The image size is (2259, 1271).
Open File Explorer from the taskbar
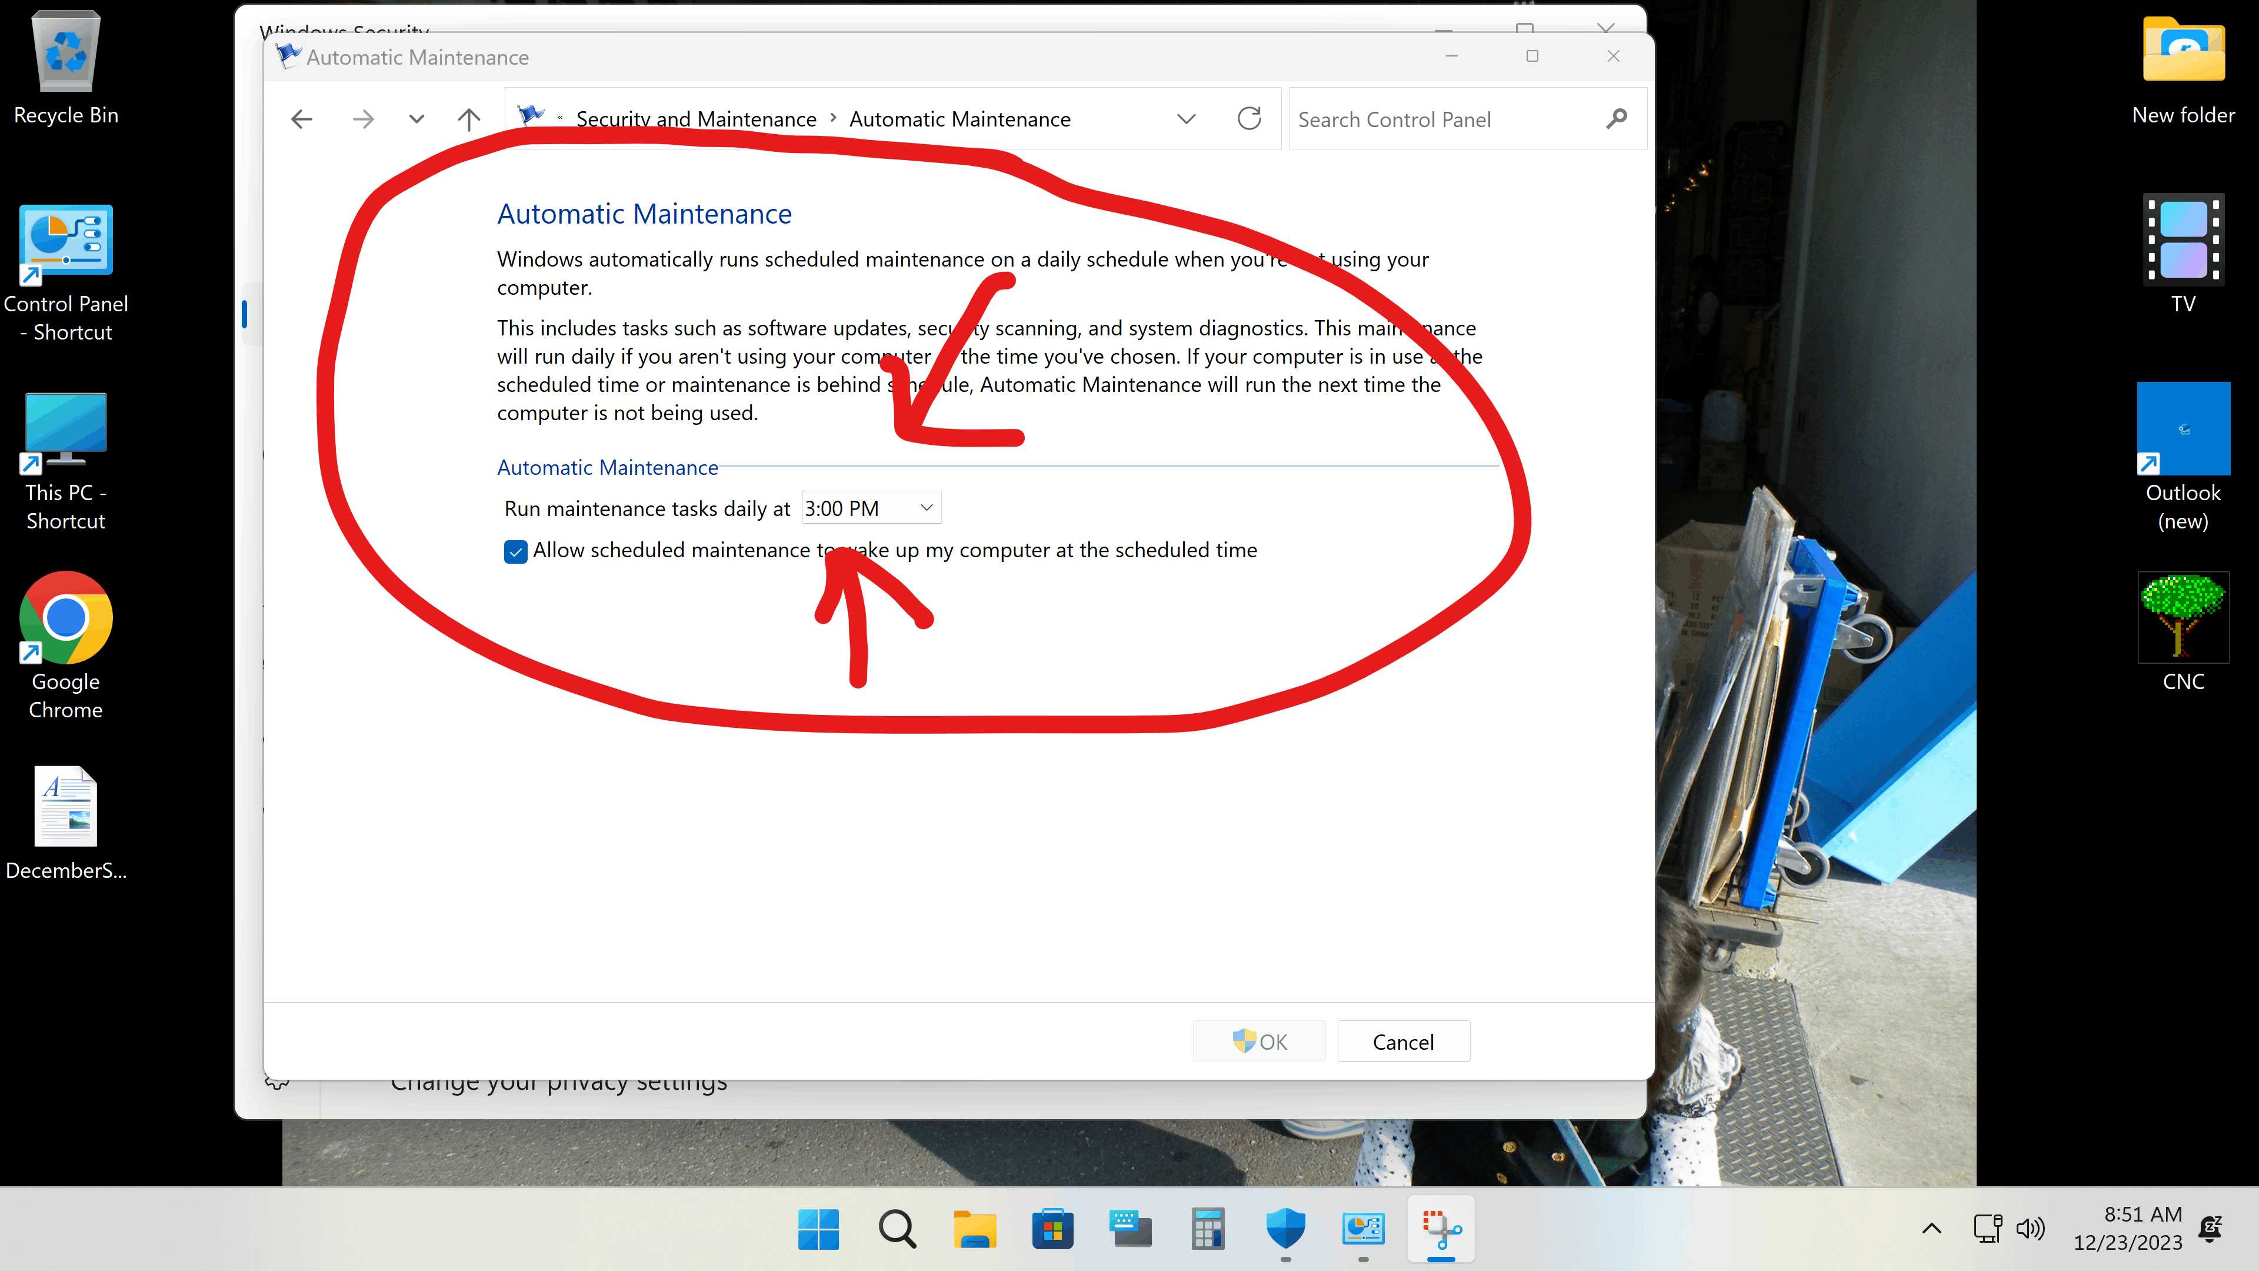[974, 1229]
